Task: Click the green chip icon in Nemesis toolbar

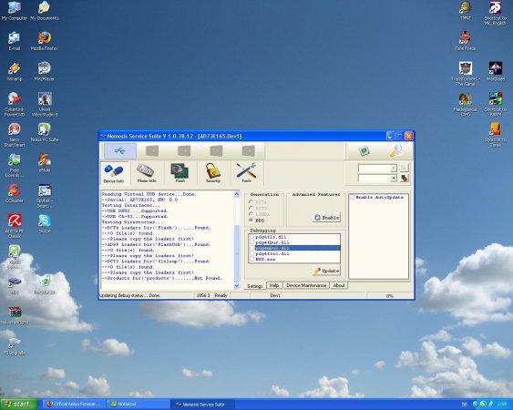Action: (364, 151)
